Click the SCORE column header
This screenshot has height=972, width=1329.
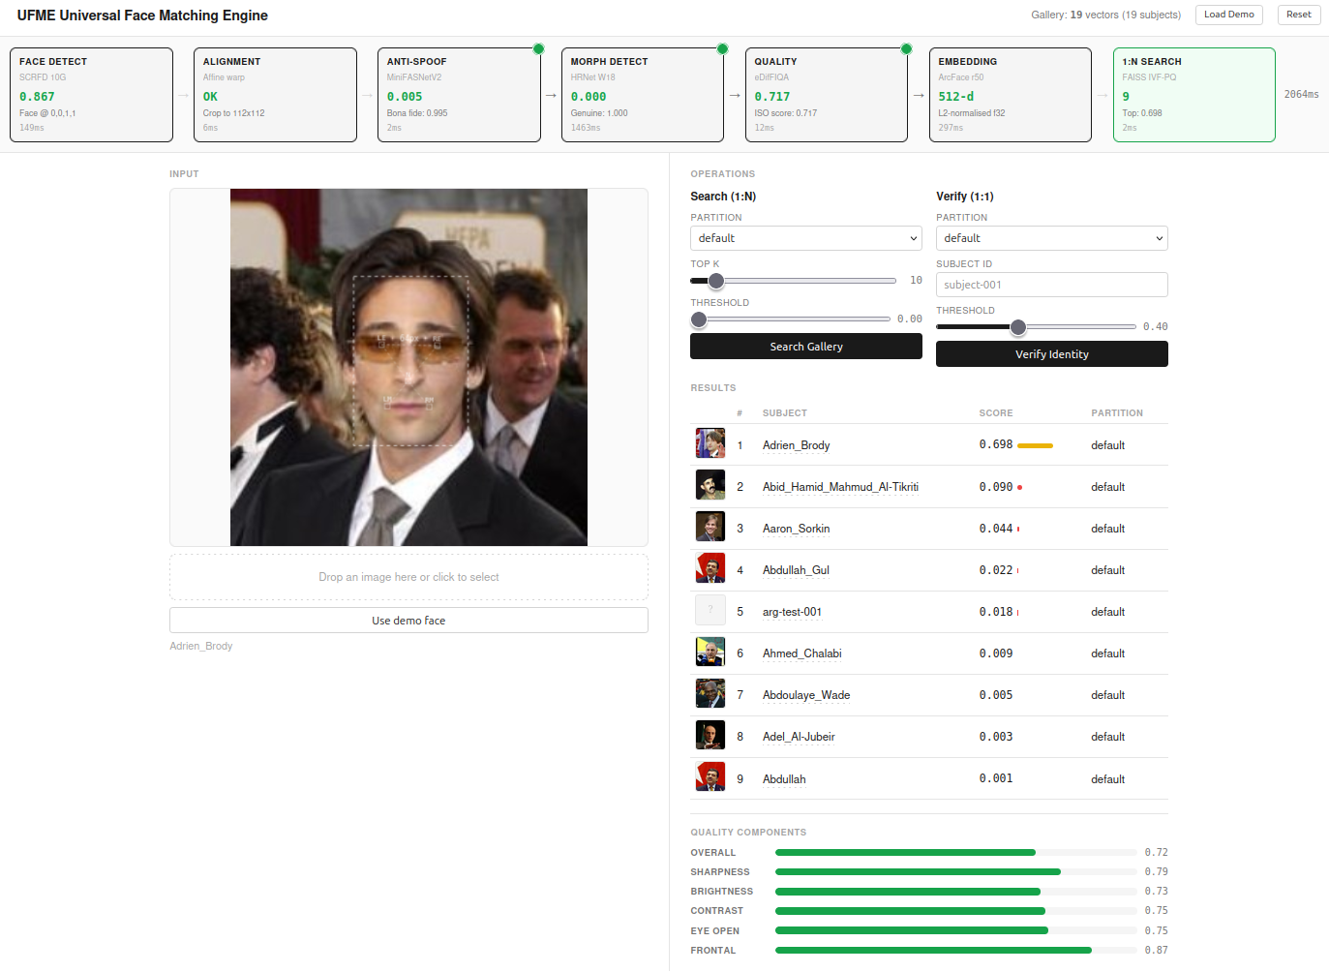click(x=995, y=413)
